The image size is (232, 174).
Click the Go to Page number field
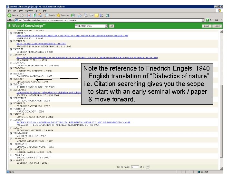pyautogui.click(x=135, y=167)
